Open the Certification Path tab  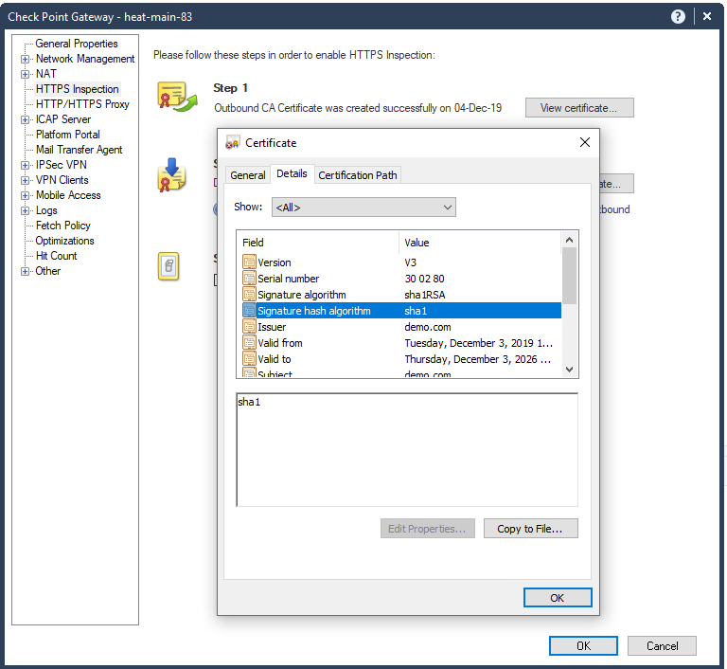(x=358, y=175)
